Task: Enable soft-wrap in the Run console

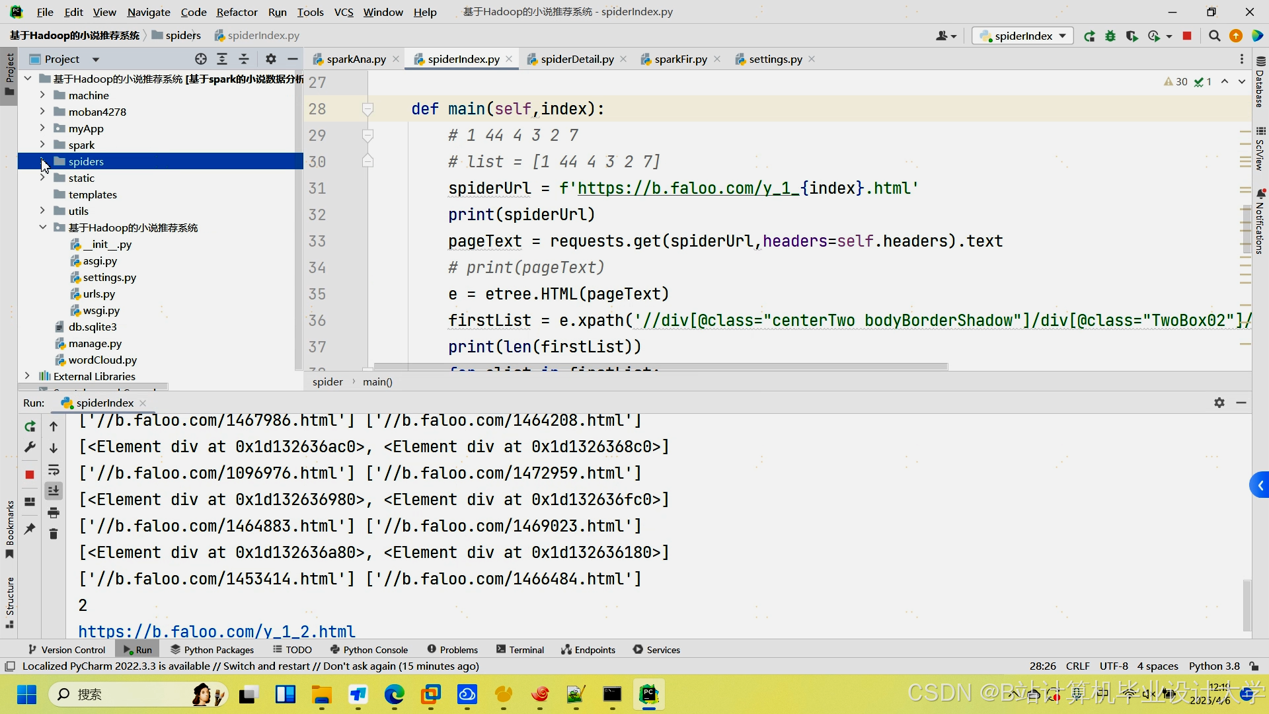Action: 54,470
